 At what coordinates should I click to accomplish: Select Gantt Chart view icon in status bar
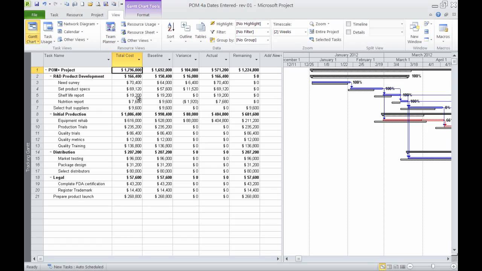(383, 267)
